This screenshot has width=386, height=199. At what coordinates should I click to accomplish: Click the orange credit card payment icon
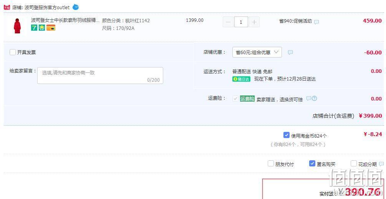pyautogui.click(x=51, y=28)
